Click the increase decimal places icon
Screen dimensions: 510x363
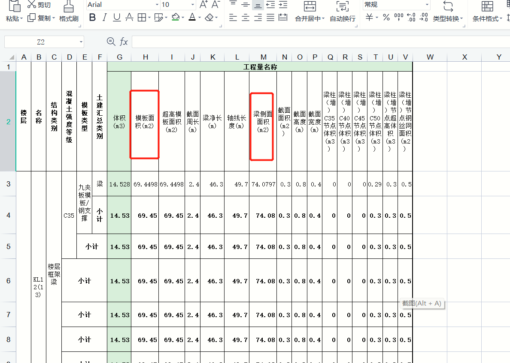[x=411, y=18]
